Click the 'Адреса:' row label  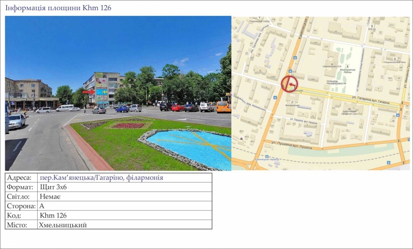tap(20, 178)
